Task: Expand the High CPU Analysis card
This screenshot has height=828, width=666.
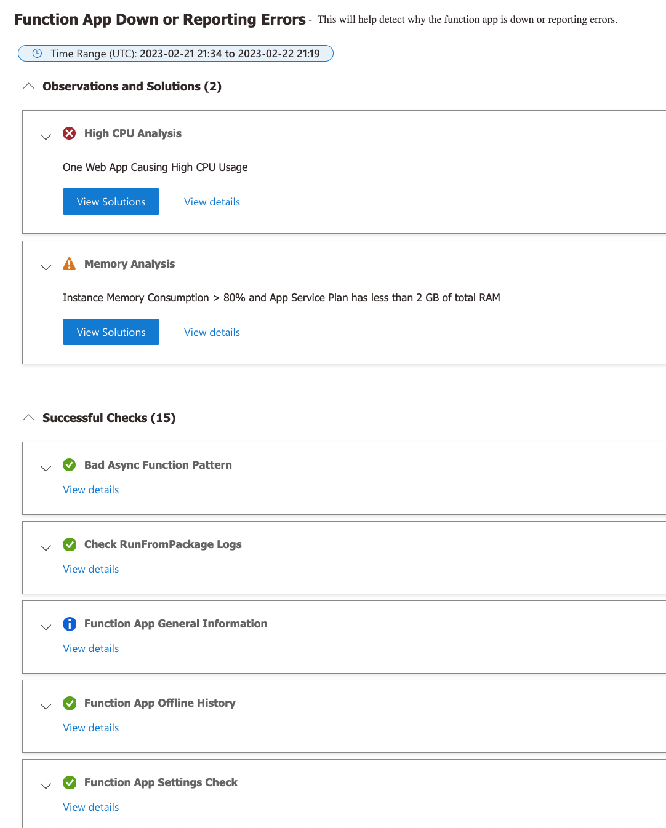Action: click(x=46, y=137)
